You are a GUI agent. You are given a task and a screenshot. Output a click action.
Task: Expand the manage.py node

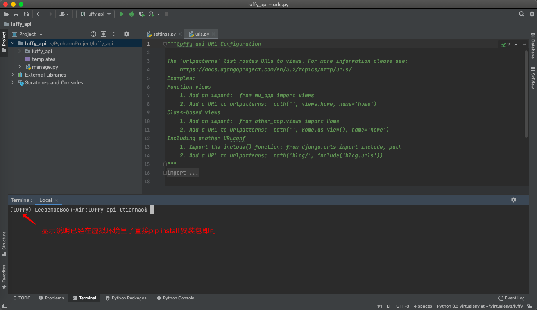click(20, 67)
